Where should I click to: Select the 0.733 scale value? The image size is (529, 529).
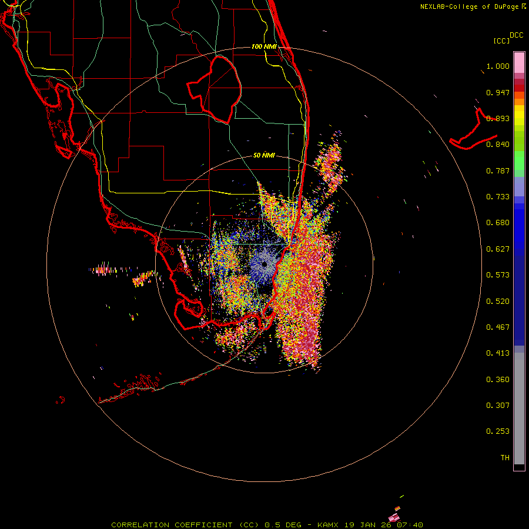pyautogui.click(x=498, y=197)
